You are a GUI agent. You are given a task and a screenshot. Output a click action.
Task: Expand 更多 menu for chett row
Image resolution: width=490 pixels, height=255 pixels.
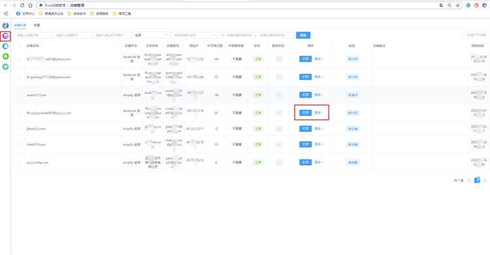(x=319, y=144)
